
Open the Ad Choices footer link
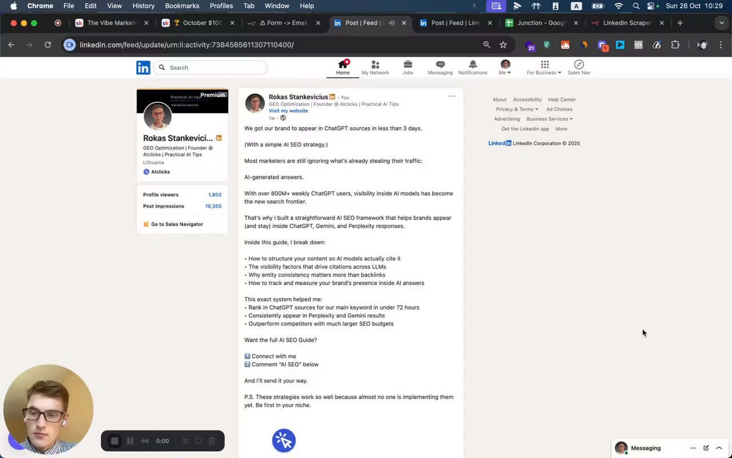point(559,109)
